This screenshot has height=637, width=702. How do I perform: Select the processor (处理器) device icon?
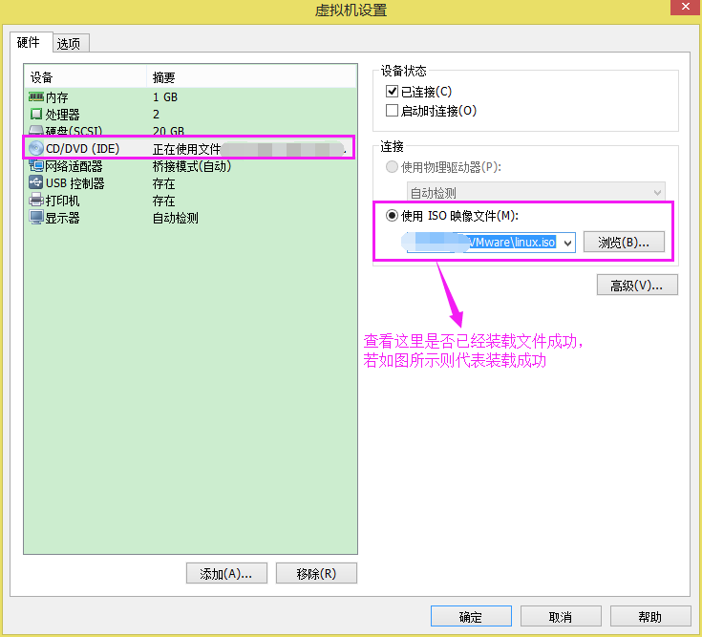click(36, 114)
